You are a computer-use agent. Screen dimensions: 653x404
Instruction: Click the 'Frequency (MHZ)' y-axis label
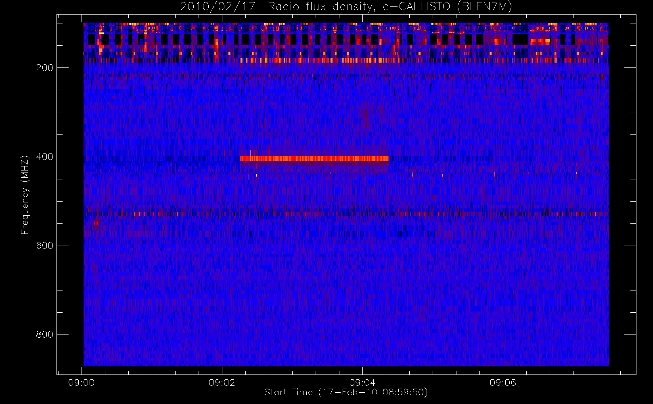[x=25, y=195]
